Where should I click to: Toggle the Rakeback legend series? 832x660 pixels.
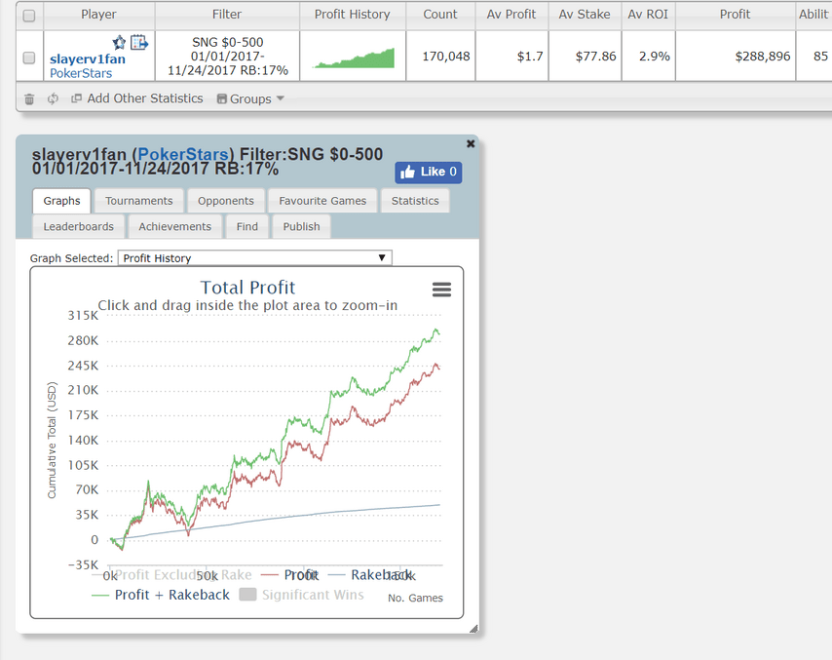371,575
